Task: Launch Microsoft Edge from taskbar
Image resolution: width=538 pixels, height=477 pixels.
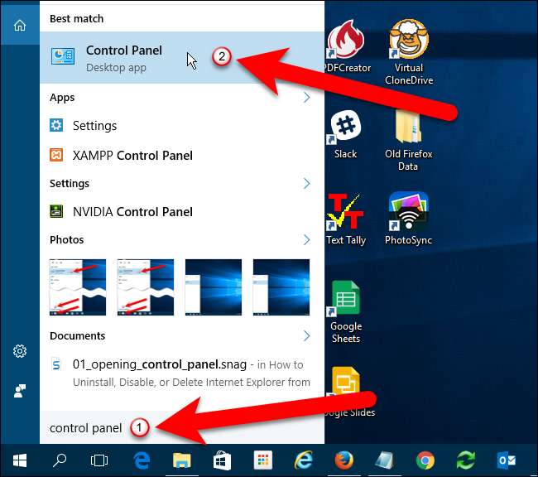Action: [141, 460]
